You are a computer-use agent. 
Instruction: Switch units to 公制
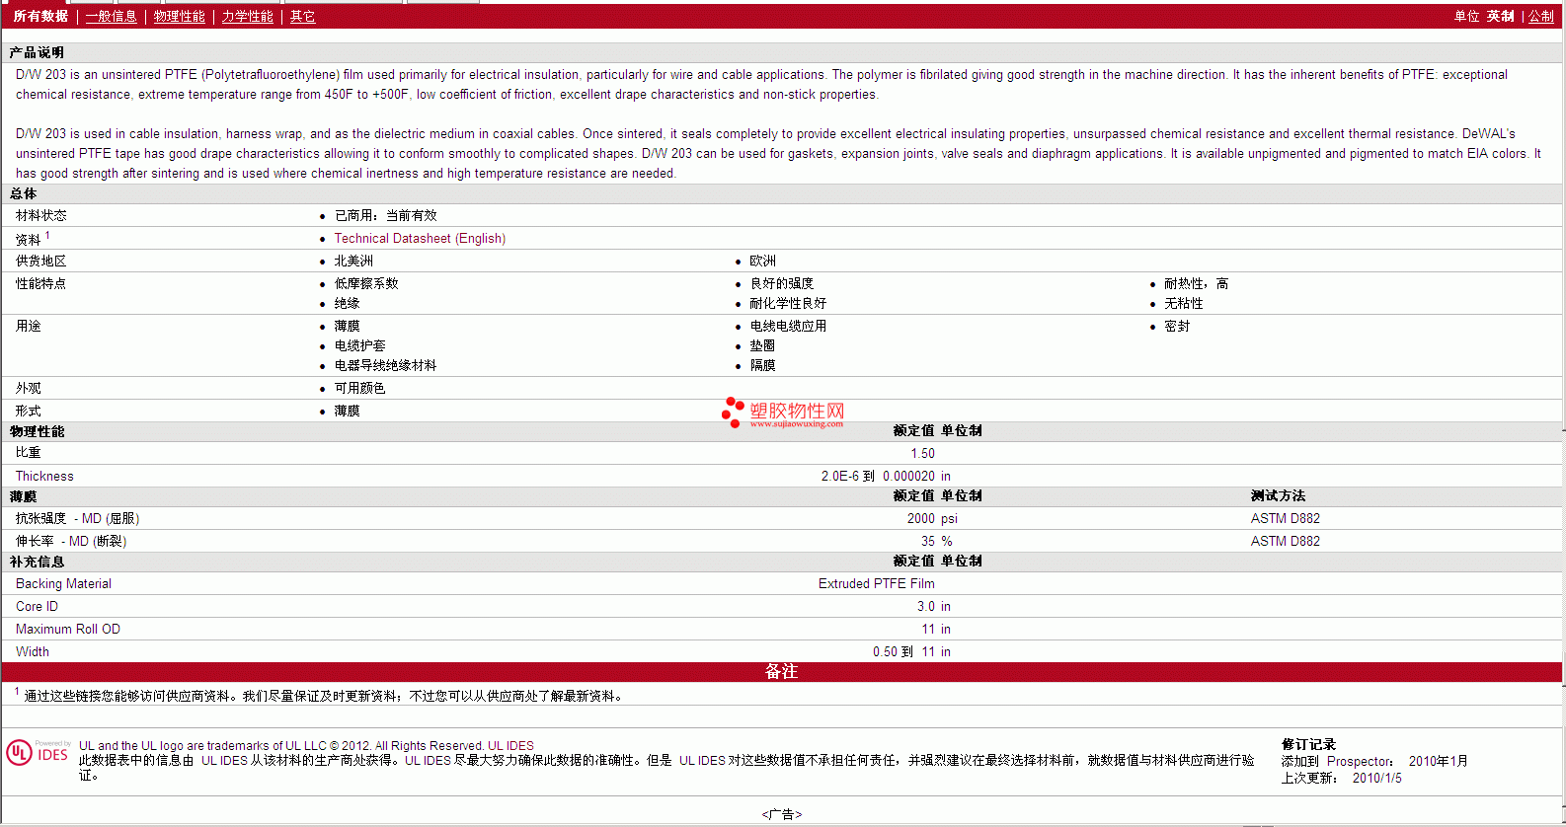1540,17
